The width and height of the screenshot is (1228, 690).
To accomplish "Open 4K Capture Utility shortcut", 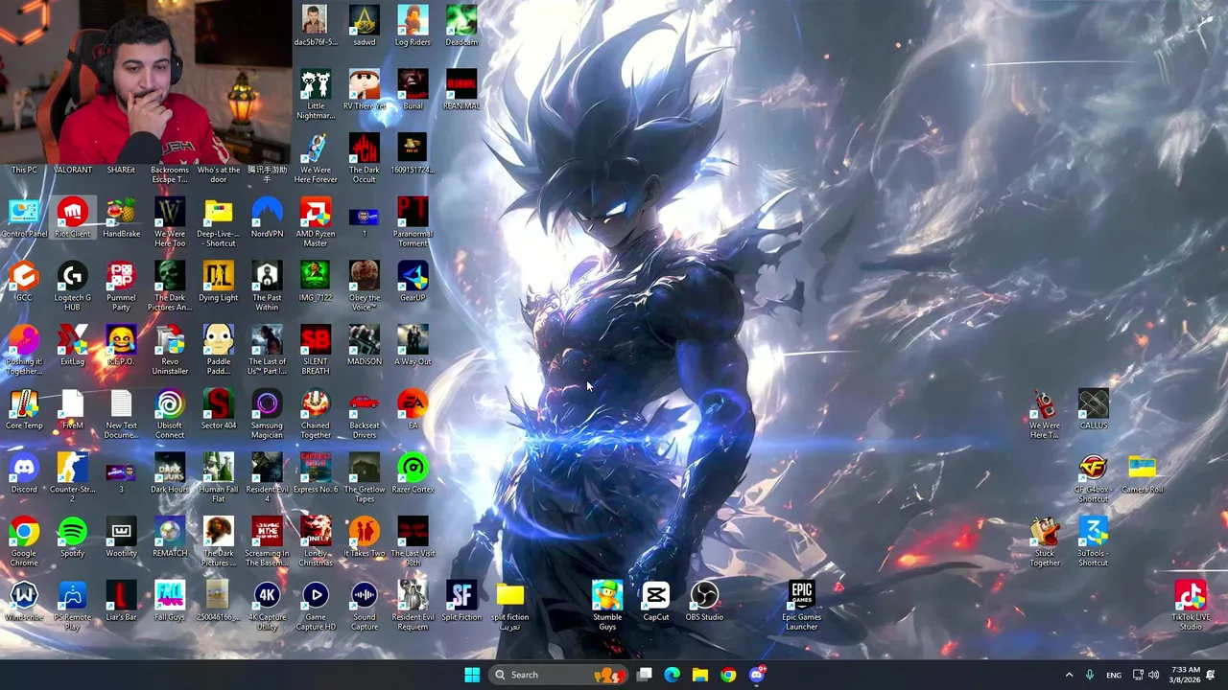I will (267, 607).
